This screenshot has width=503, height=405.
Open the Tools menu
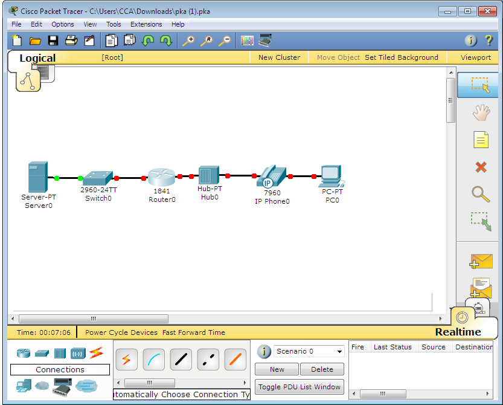click(x=114, y=24)
